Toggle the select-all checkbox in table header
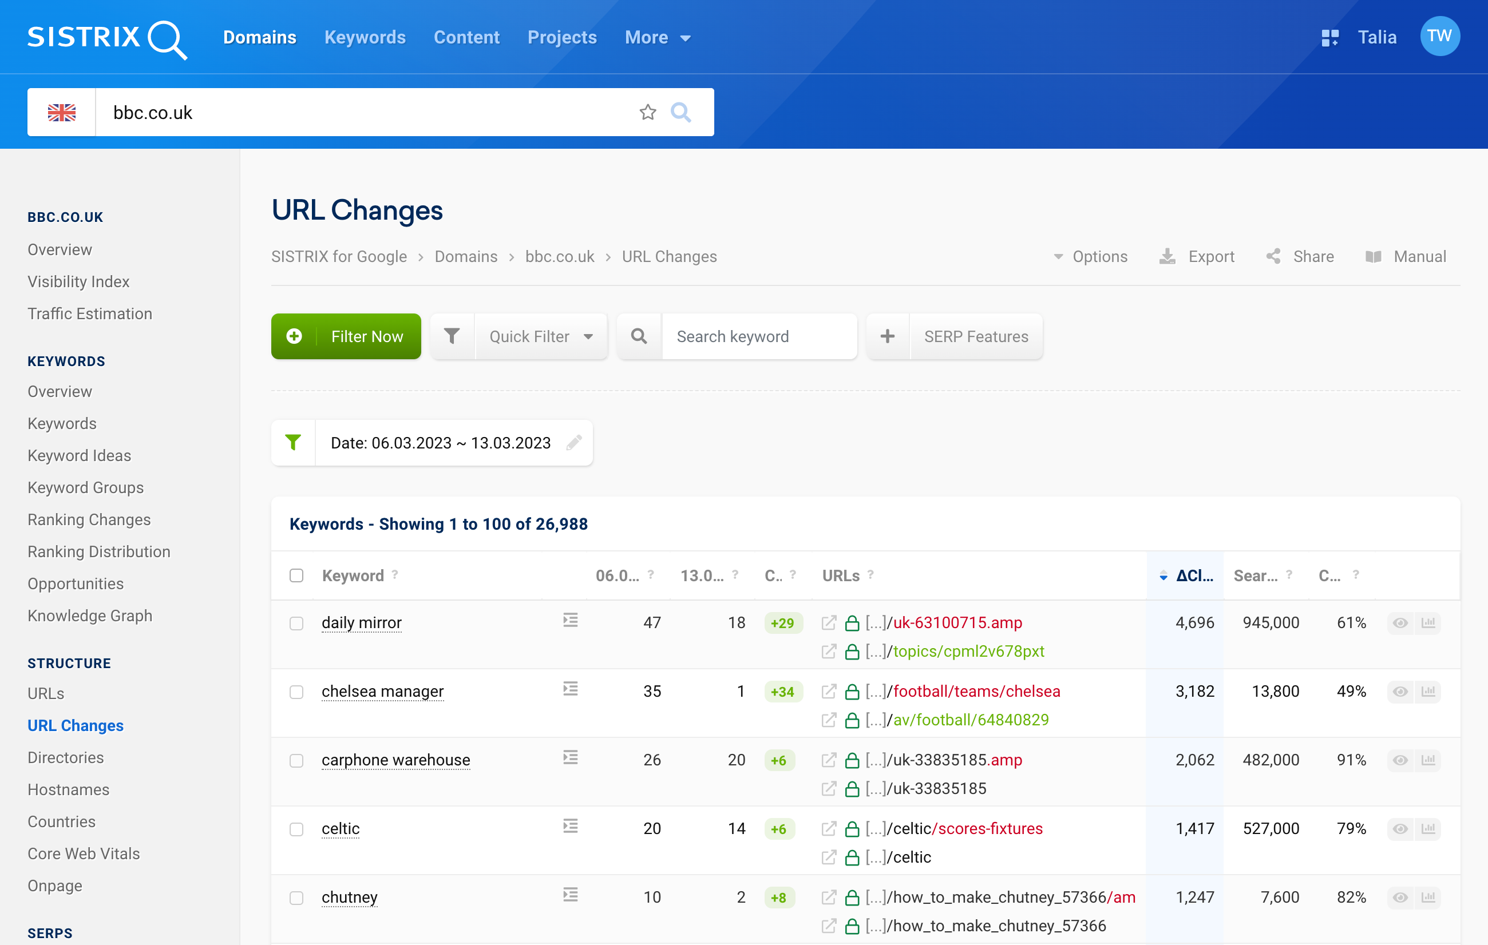Viewport: 1488px width, 945px height. [296, 575]
